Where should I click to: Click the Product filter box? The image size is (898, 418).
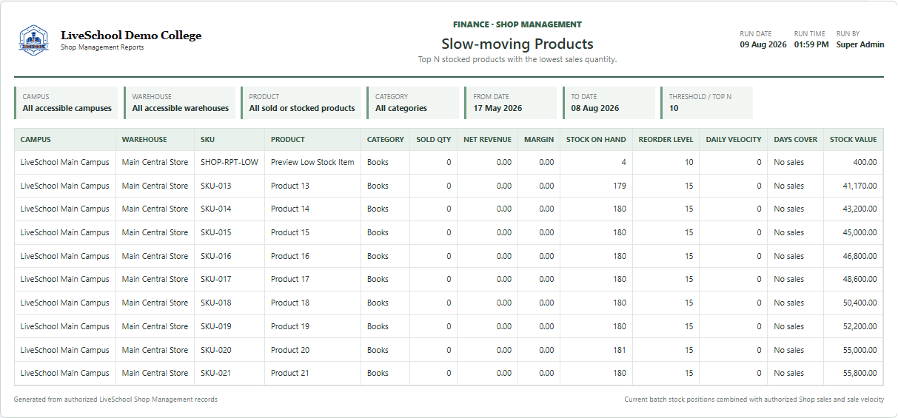(301, 103)
